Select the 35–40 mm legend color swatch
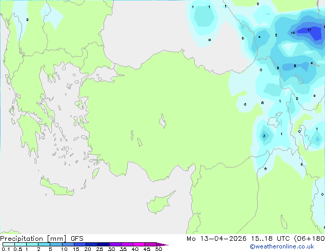 (127, 244)
